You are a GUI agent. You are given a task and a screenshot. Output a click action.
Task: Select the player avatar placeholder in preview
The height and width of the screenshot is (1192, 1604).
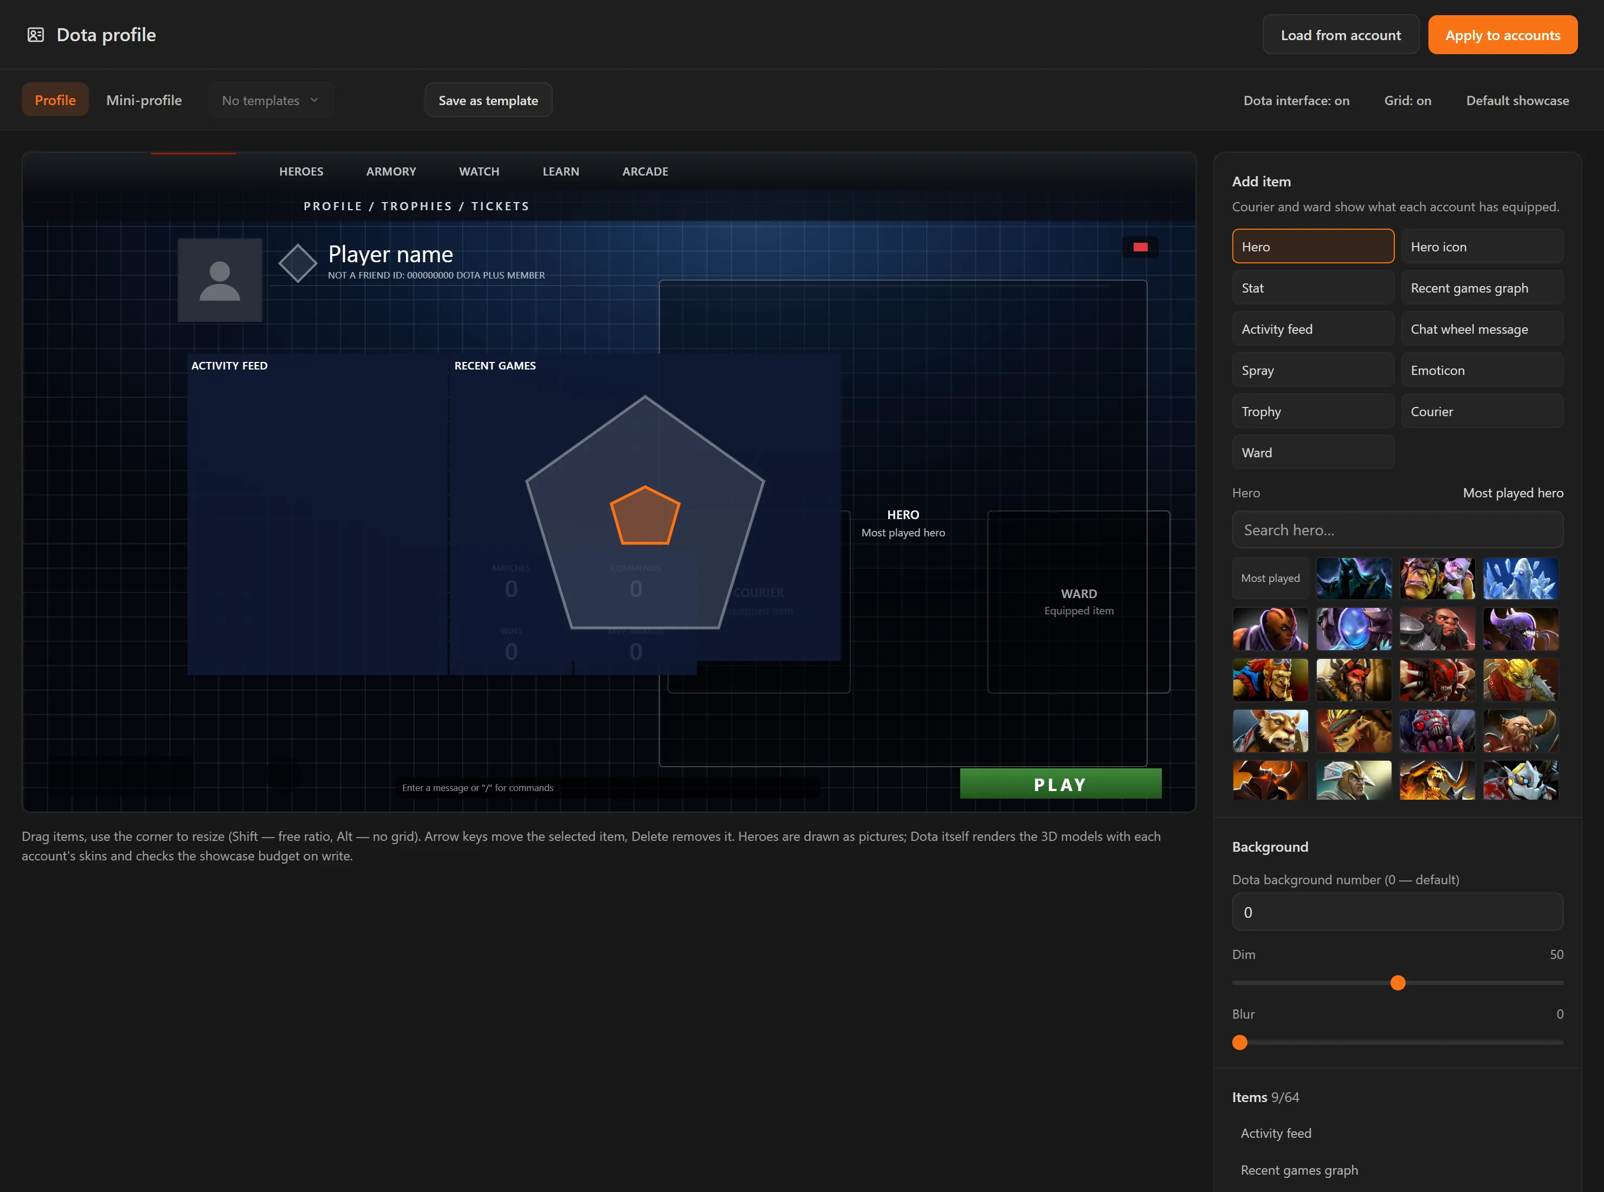219,280
